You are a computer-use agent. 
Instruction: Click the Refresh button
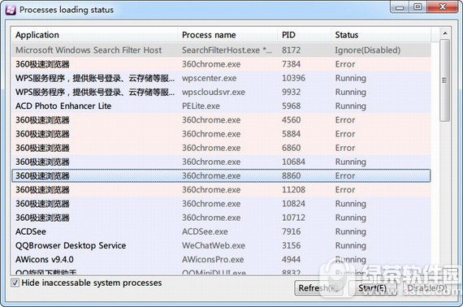click(x=320, y=288)
